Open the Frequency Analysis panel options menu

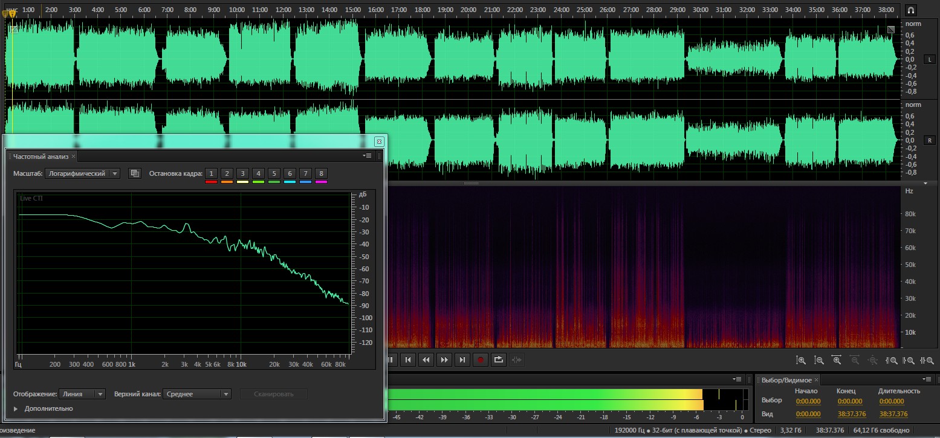(x=367, y=156)
